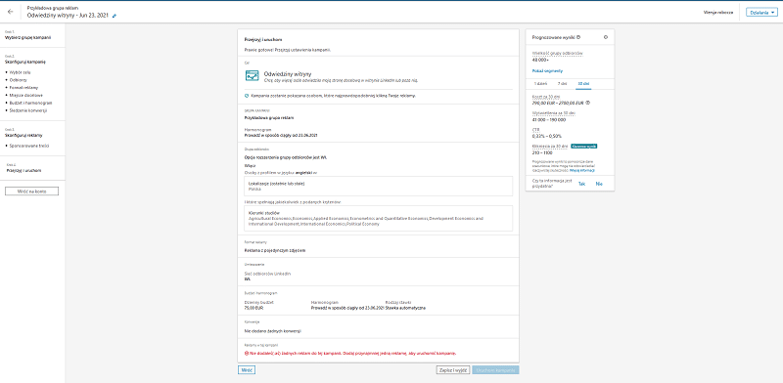Viewport: 783px width, 383px height.
Task: Click Wróć na konto button
Action: click(31, 191)
